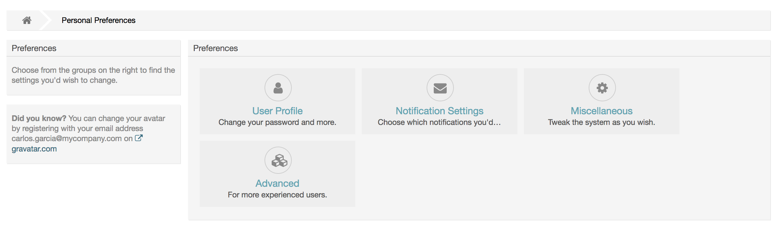Select the Personal Preferences breadcrumb item
Image resolution: width=778 pixels, height=234 pixels.
(99, 20)
